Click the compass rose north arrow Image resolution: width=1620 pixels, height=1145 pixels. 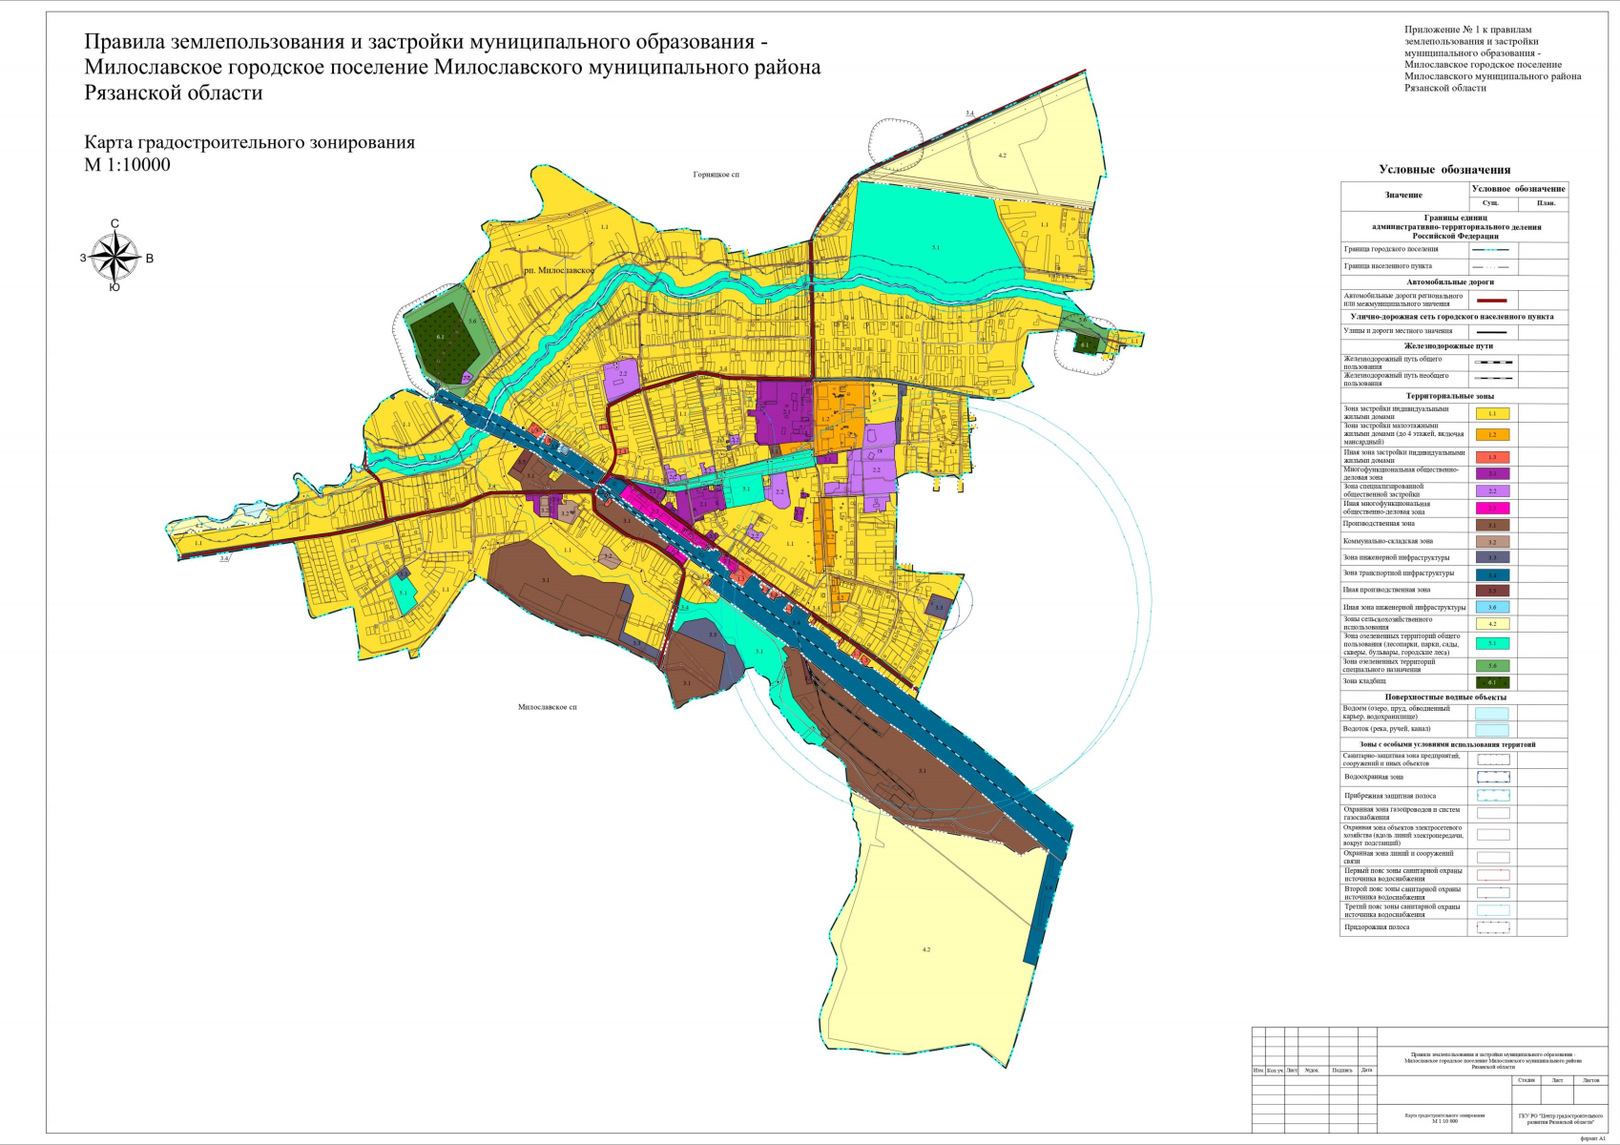114,237
